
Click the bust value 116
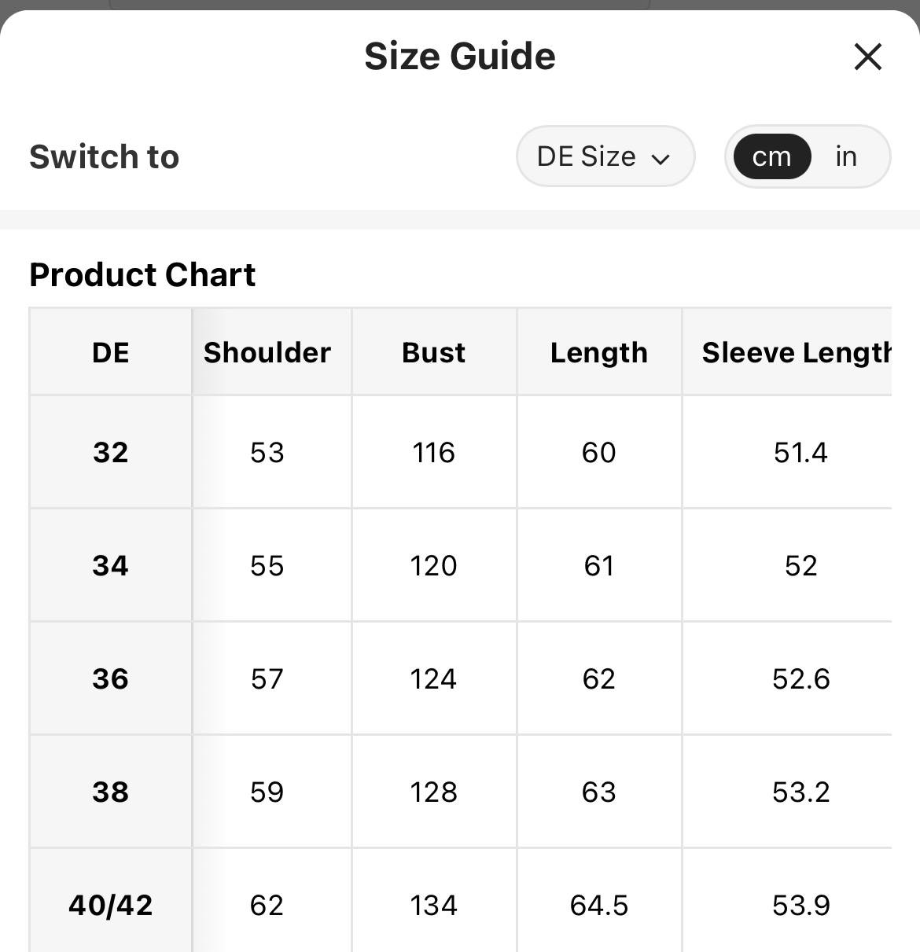point(433,452)
